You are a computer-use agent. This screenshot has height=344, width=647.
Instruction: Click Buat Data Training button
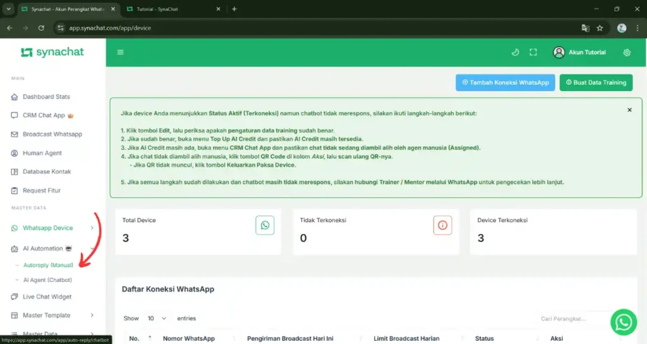596,83
